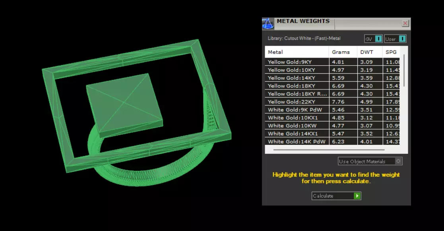Click the DWT column header
Image resolution: width=444 pixels, height=231 pixels.
click(x=370, y=52)
